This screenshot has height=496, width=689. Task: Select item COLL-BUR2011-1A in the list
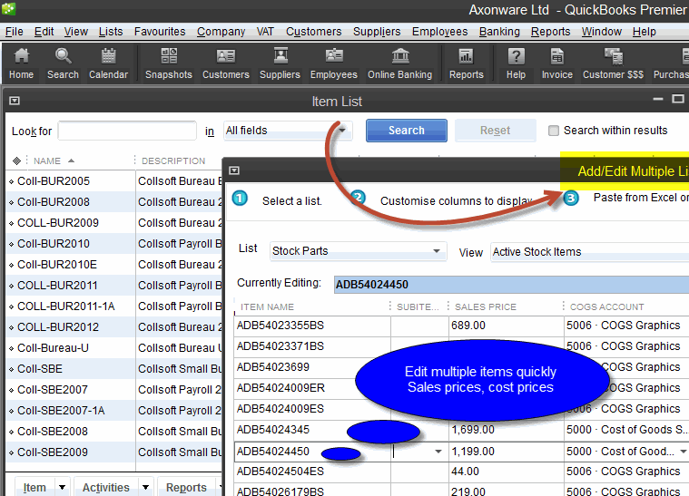66,306
